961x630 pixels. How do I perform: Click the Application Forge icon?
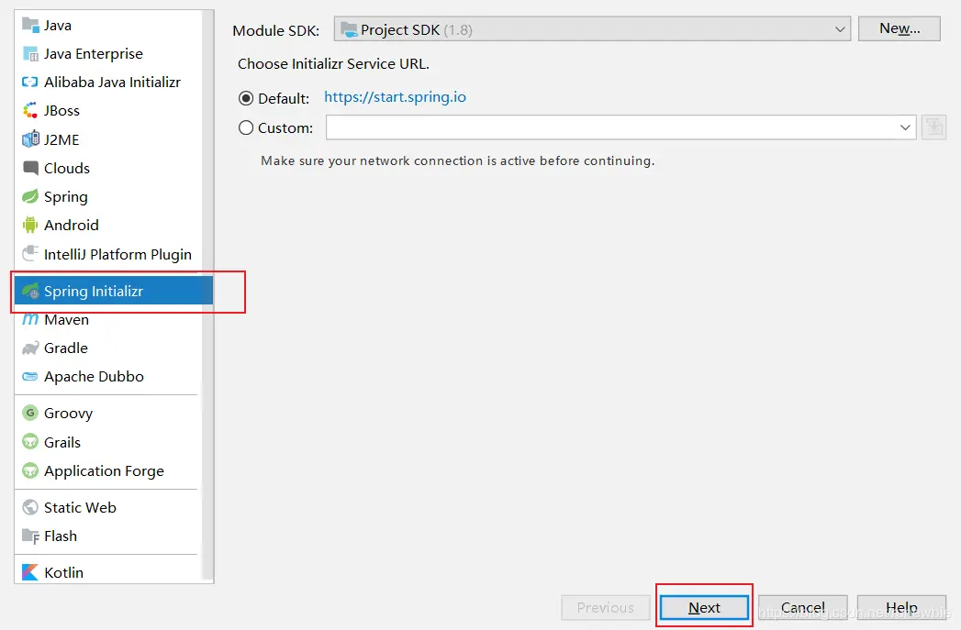coord(30,470)
